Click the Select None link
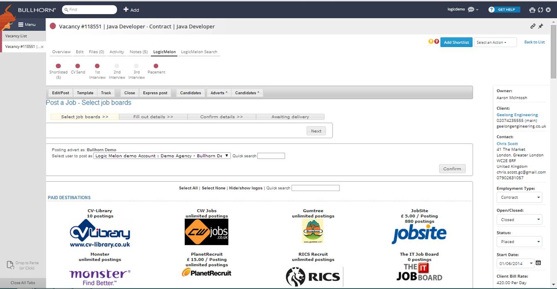Image resolution: width=557 pixels, height=289 pixels. 214,188
